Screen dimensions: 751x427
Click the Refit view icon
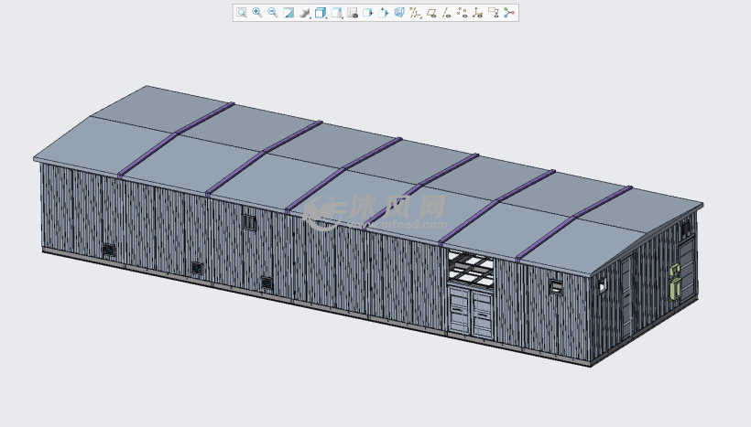[242, 13]
